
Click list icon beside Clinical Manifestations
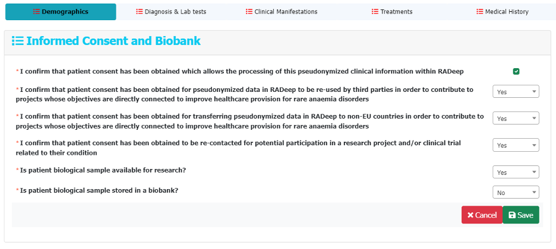click(x=249, y=12)
